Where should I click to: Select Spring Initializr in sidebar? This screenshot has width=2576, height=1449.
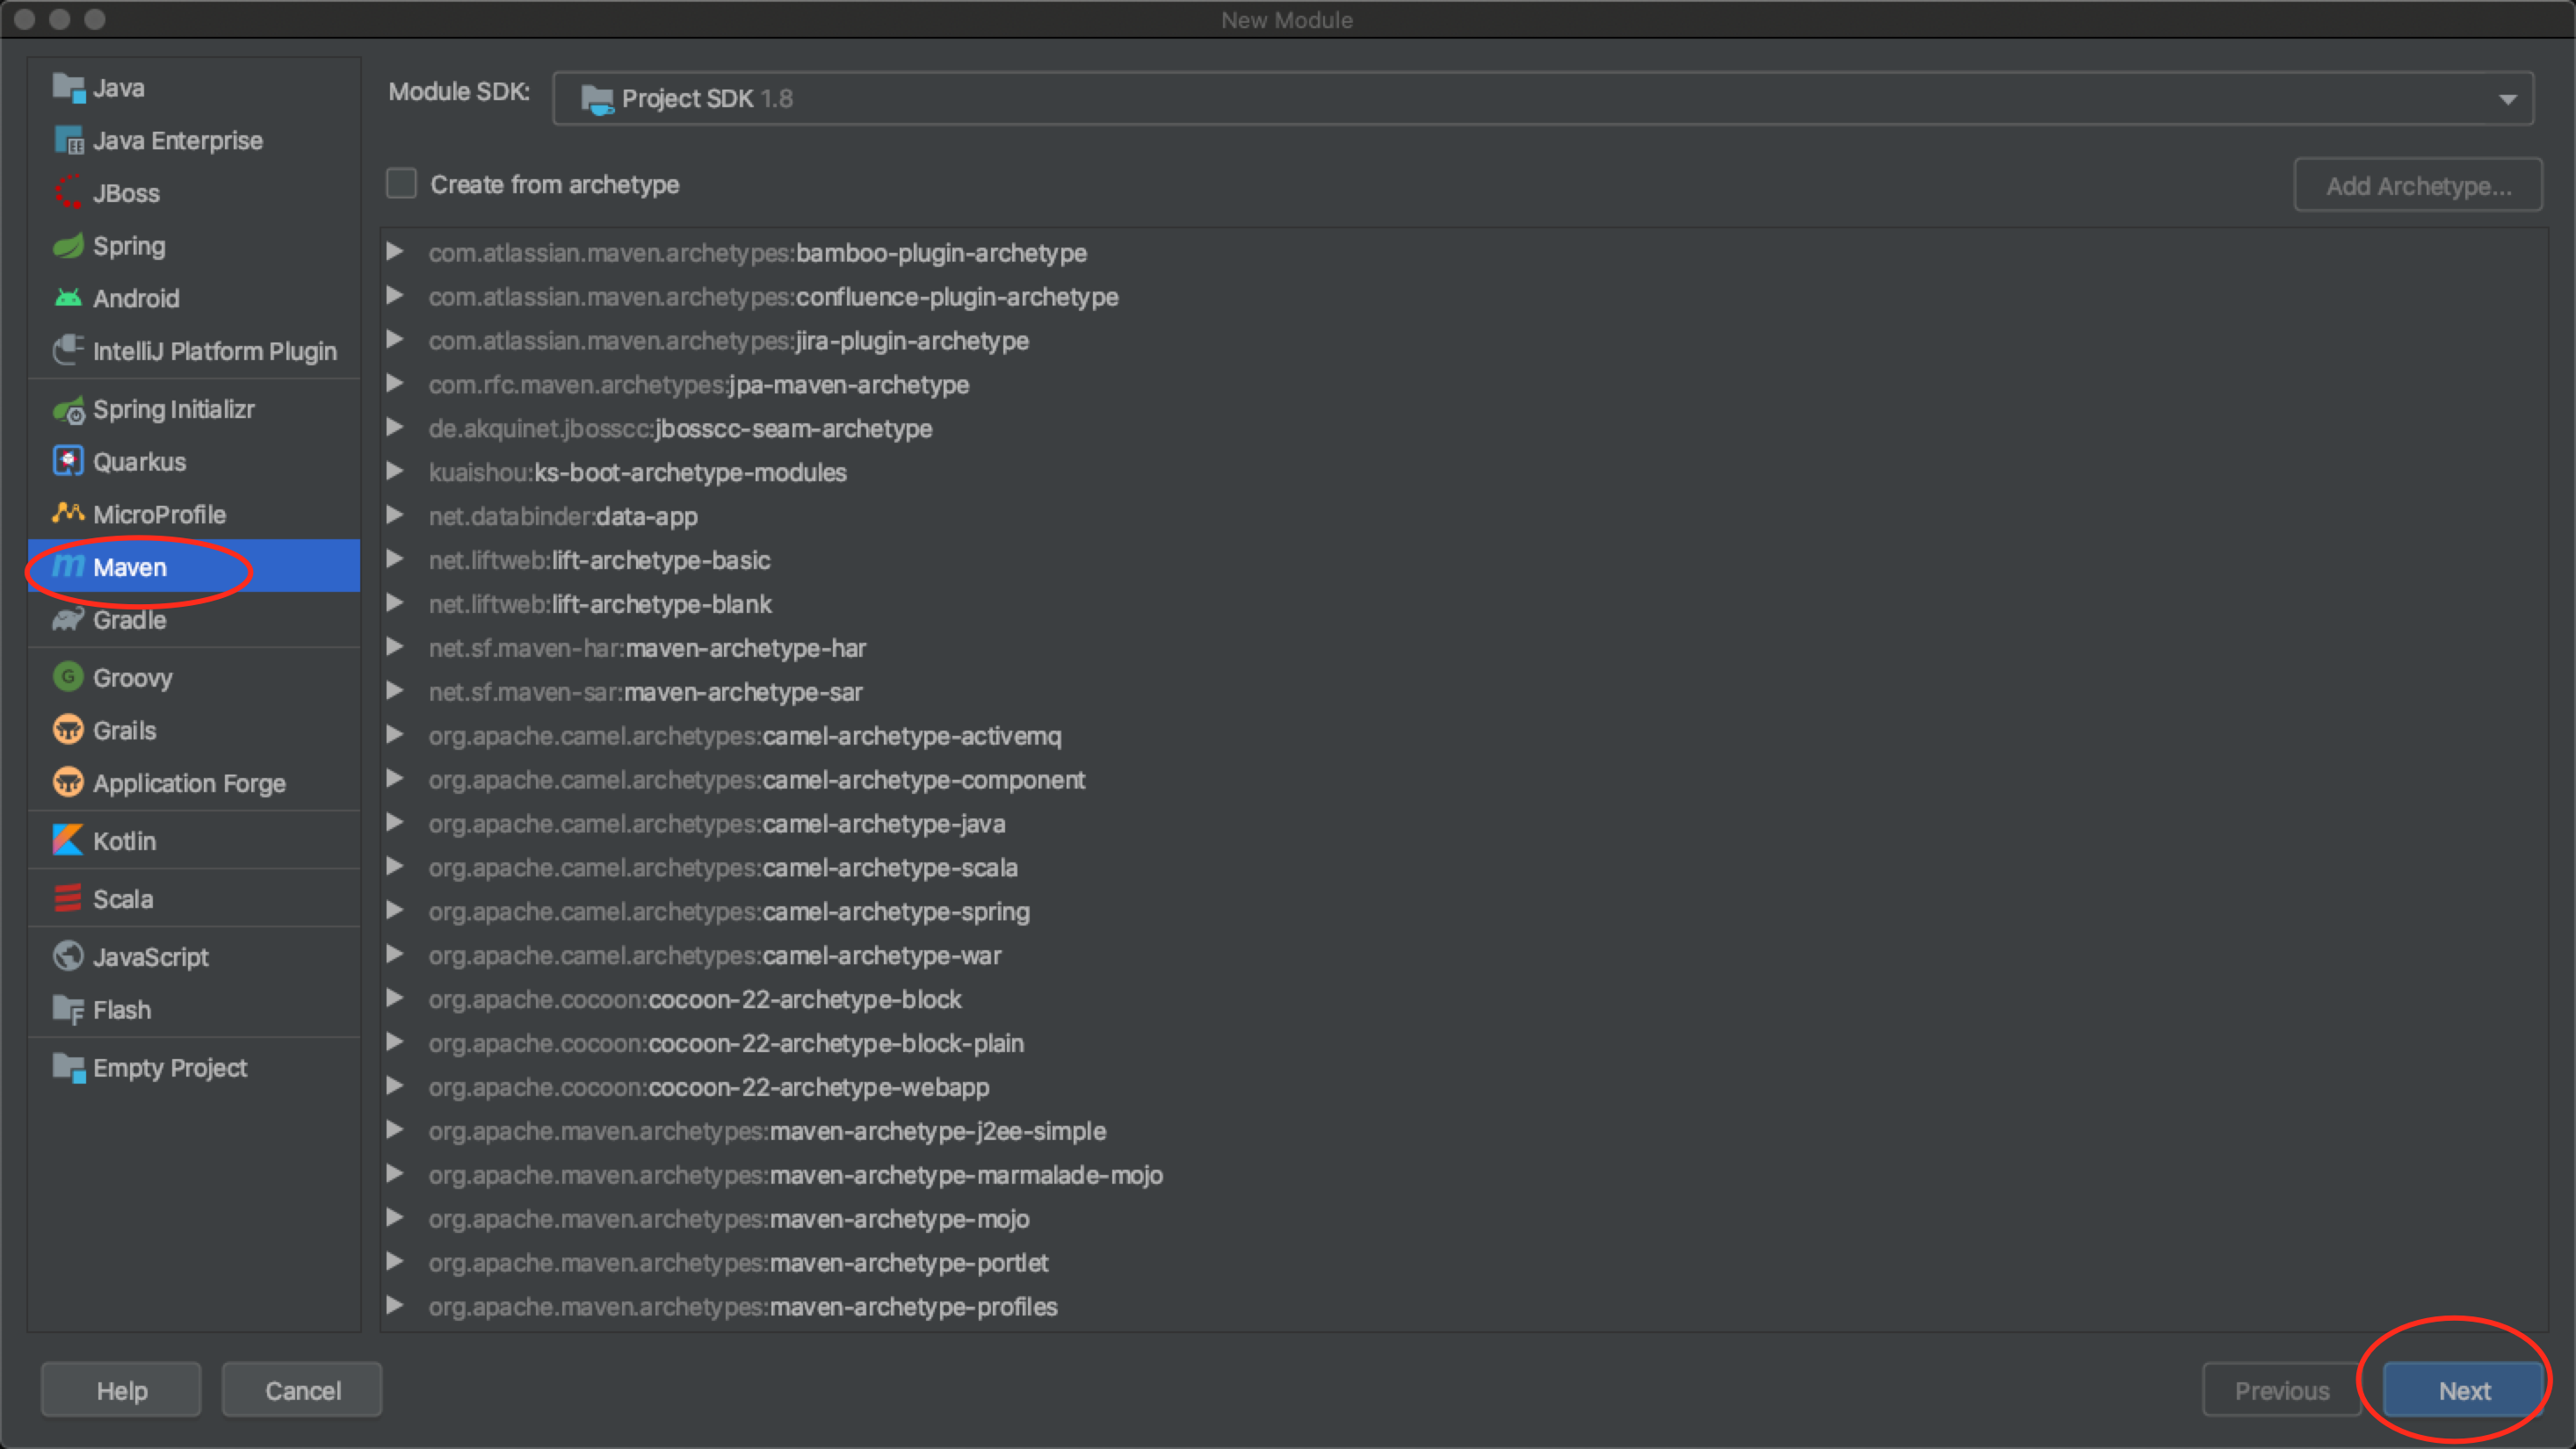(173, 410)
